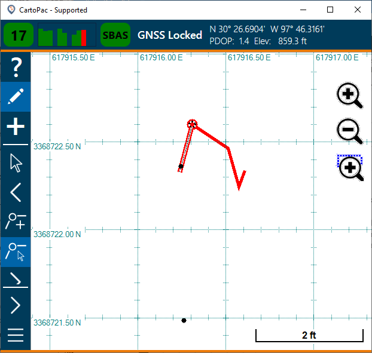Activate the zoom-to-box magnifier tool
372x353 pixels.
350,167
